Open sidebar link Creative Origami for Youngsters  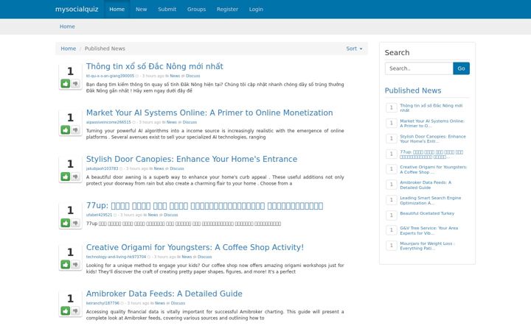click(433, 170)
